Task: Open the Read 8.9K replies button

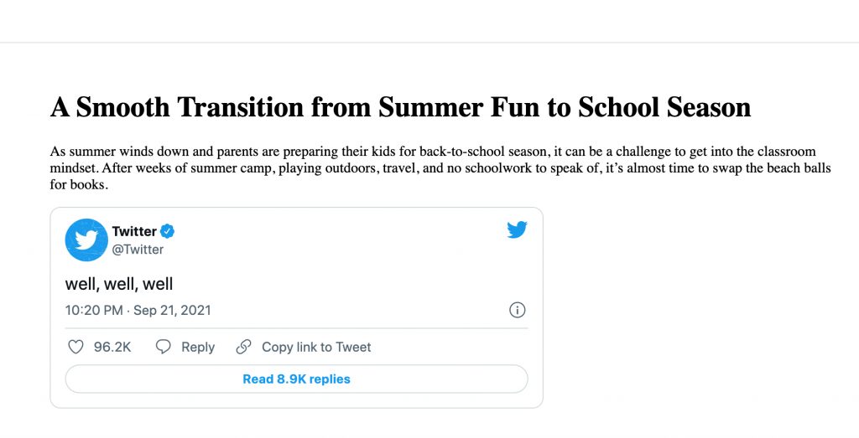Action: click(x=296, y=379)
